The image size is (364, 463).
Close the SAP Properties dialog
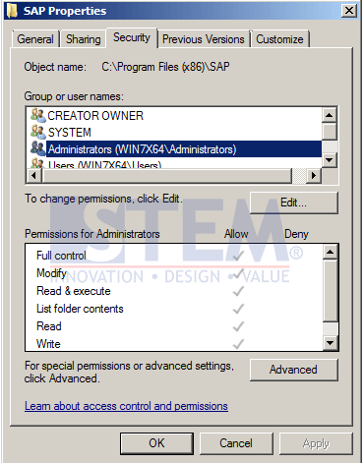click(x=349, y=11)
